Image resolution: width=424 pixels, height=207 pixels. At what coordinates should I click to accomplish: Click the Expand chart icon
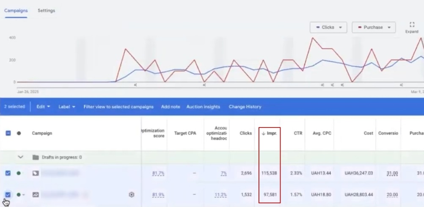[x=412, y=25]
